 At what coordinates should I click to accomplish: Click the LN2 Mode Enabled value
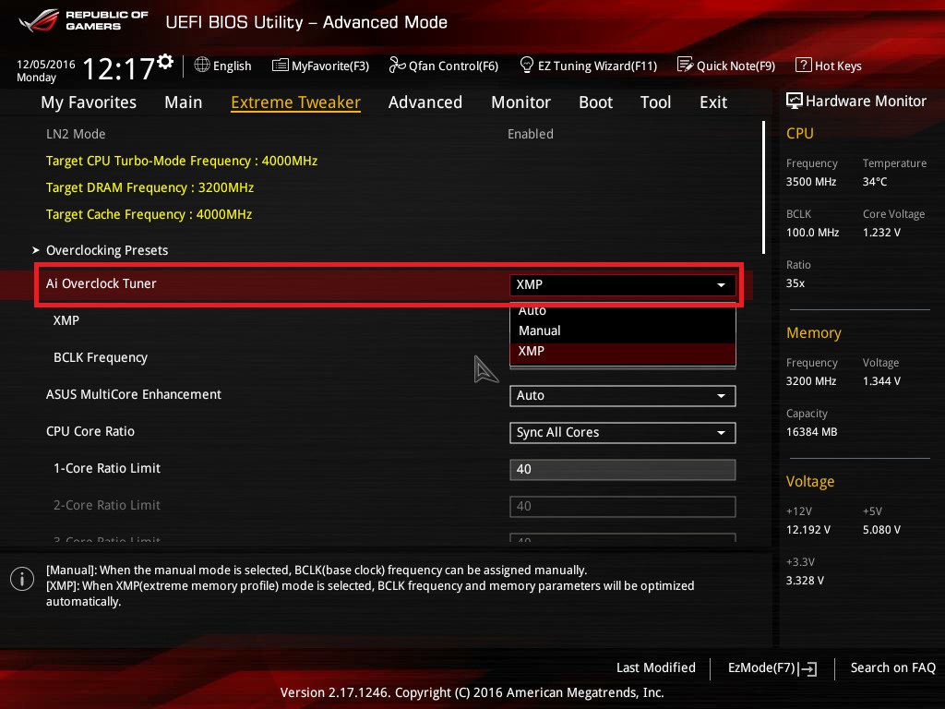click(x=531, y=134)
